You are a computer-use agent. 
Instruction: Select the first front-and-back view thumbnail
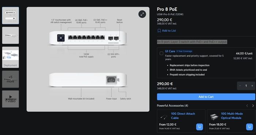[x=11, y=15]
